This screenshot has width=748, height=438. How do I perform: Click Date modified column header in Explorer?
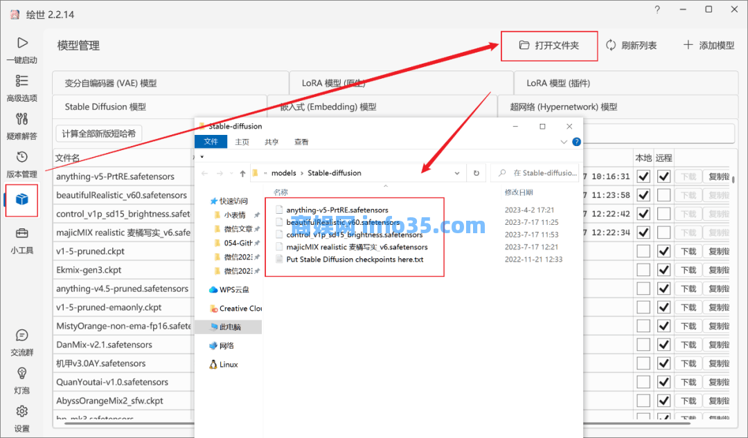tap(519, 192)
